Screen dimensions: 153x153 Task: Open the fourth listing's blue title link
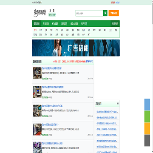(x=50, y=125)
